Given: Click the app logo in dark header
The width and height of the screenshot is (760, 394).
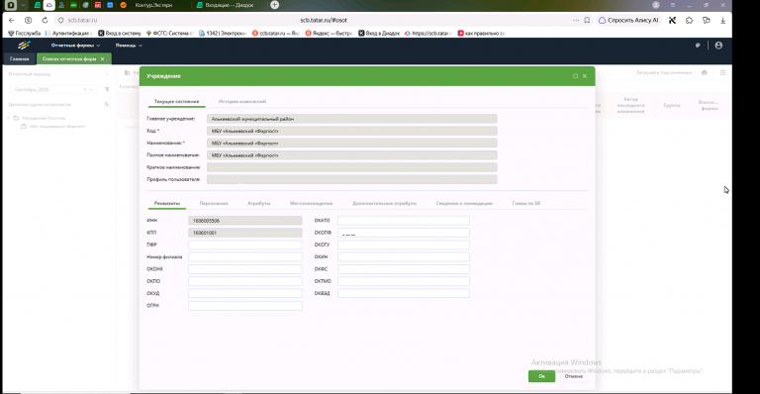Looking at the screenshot, I should [x=24, y=46].
